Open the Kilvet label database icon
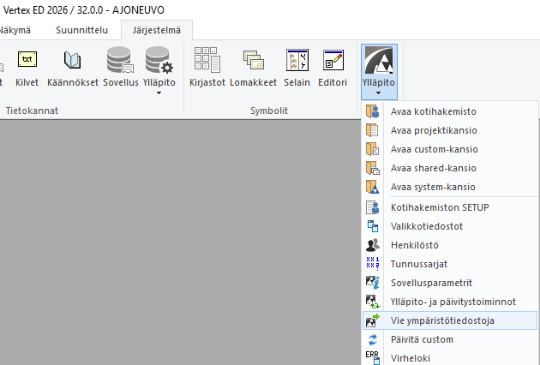 27,59
